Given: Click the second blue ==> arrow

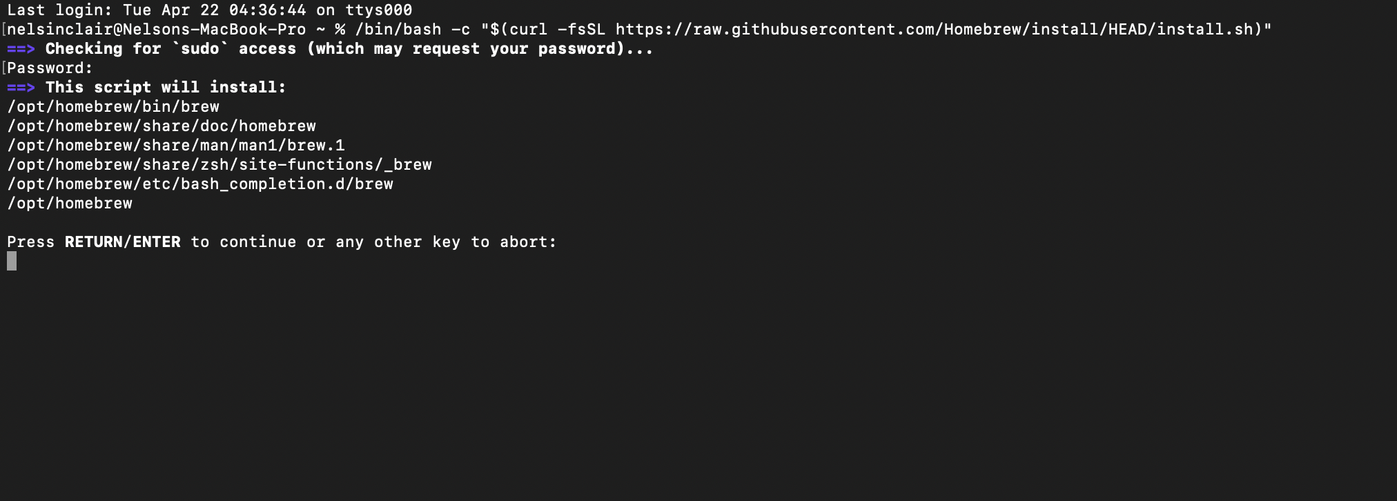Looking at the screenshot, I should click(x=21, y=88).
